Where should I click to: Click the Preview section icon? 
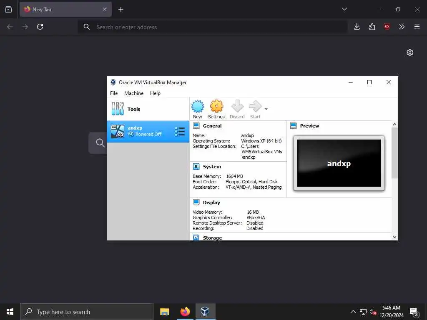pos(293,126)
